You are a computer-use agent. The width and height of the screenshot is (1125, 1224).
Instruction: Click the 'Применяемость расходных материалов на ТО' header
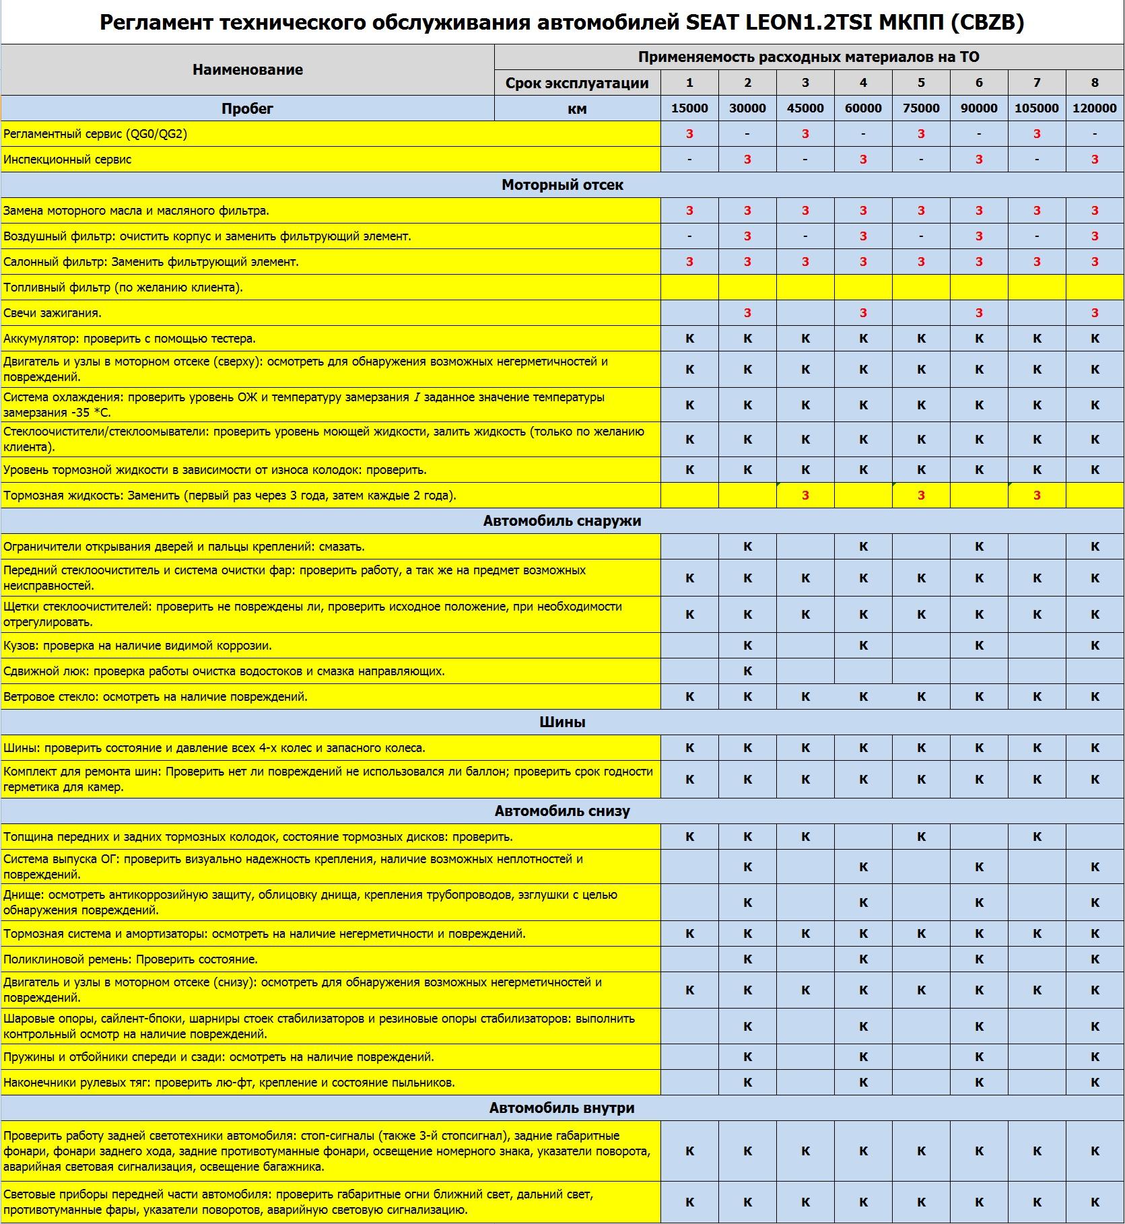(809, 57)
